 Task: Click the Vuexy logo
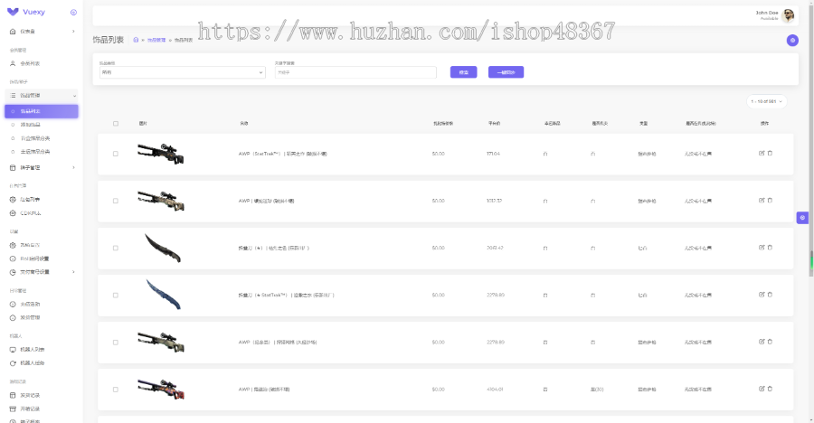tap(26, 12)
